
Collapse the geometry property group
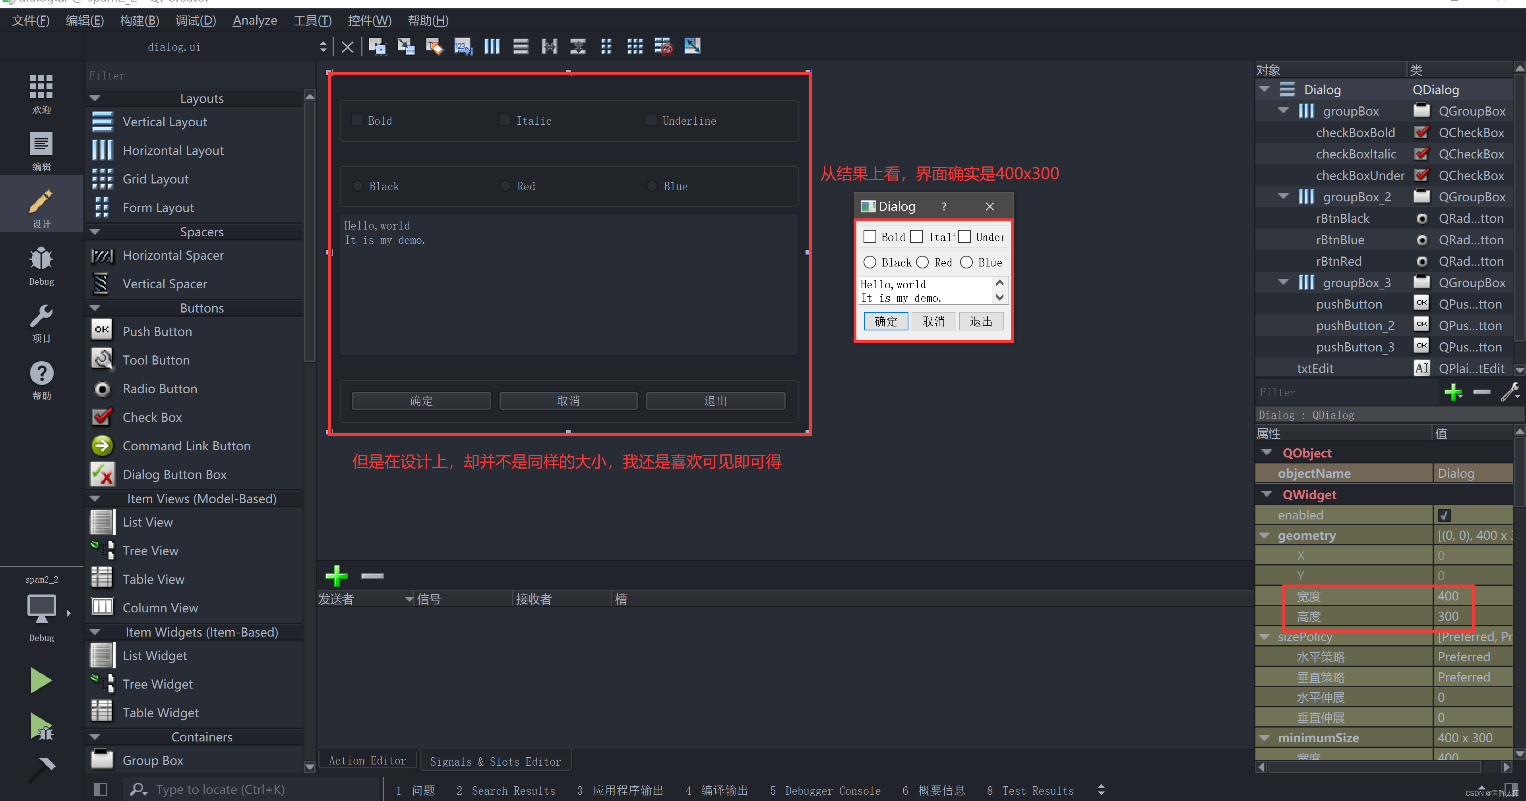[1264, 535]
